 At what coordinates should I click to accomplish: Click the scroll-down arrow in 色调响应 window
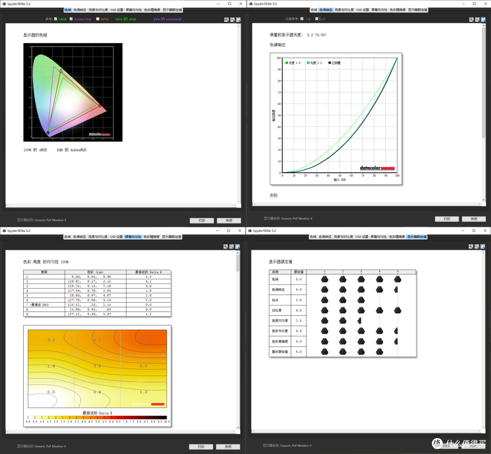483,200
